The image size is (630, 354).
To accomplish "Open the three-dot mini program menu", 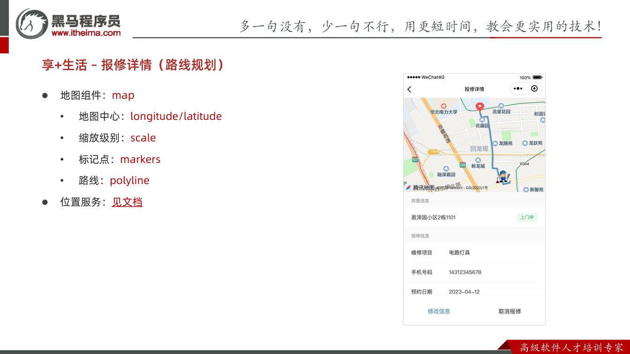I will coord(518,88).
